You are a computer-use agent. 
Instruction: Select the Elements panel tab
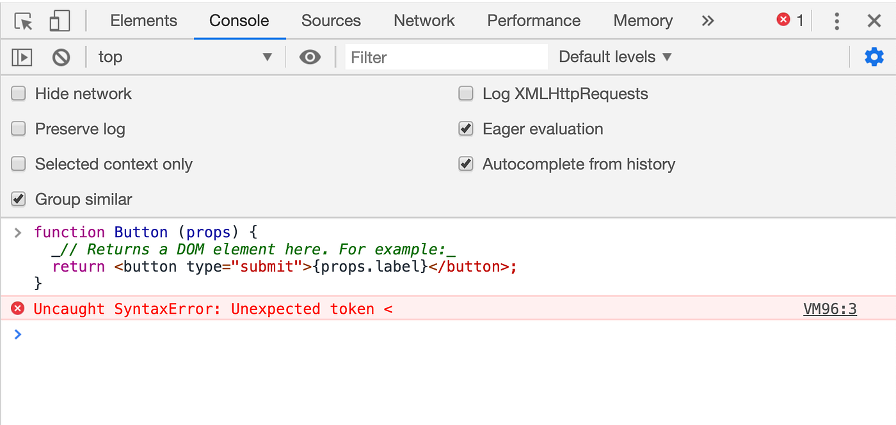point(143,20)
